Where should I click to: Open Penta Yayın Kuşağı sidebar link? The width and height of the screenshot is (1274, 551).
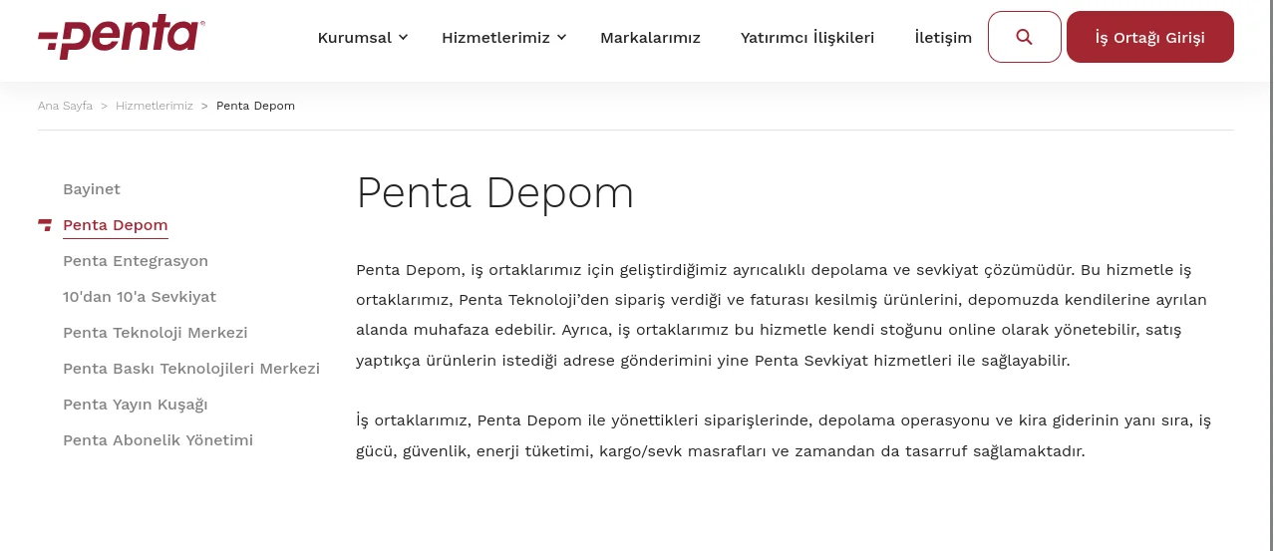pyautogui.click(x=136, y=405)
